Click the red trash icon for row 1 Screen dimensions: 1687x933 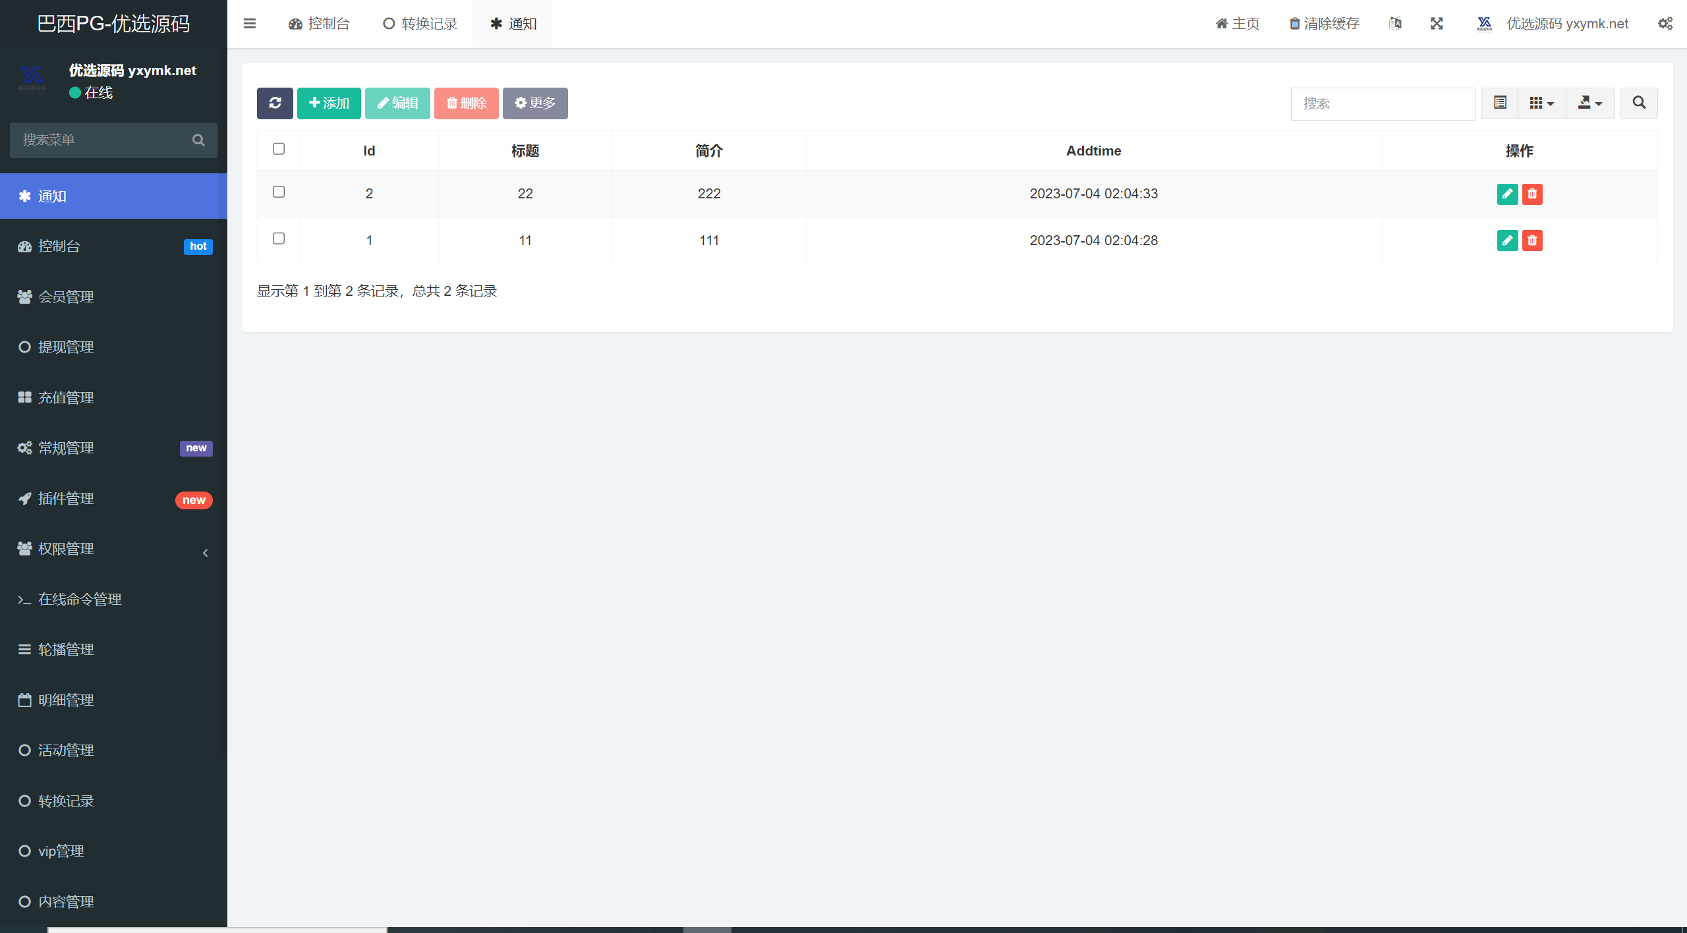1532,240
